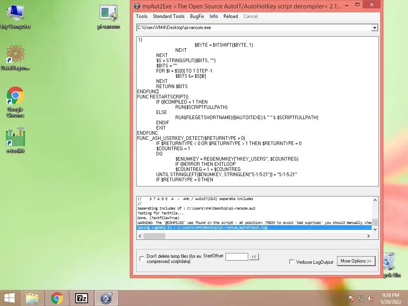
Task: Click log pane scroll left arrow
Action: point(140,236)
